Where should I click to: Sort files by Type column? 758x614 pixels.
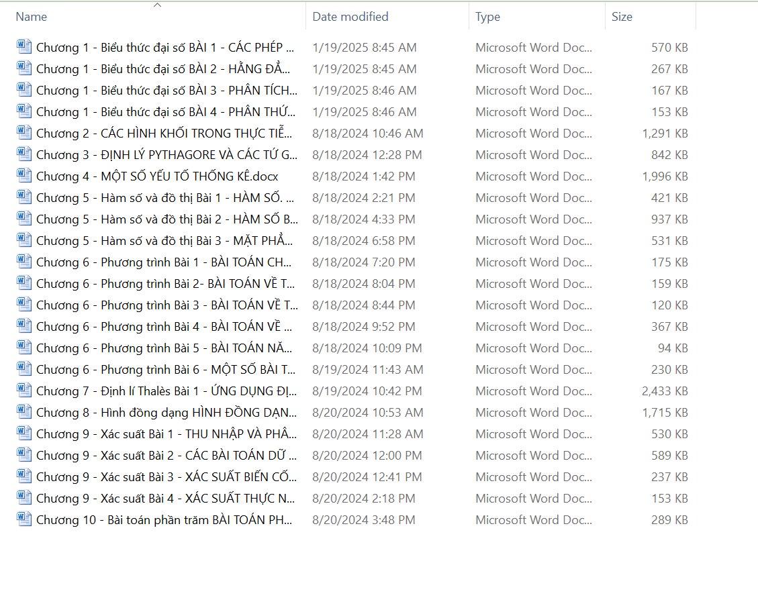(487, 17)
